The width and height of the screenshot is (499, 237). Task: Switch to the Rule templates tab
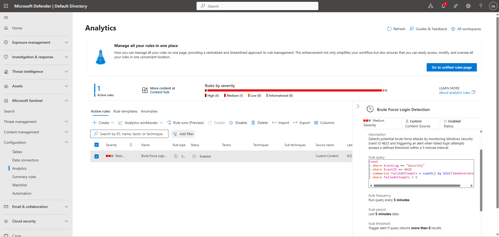(x=125, y=111)
